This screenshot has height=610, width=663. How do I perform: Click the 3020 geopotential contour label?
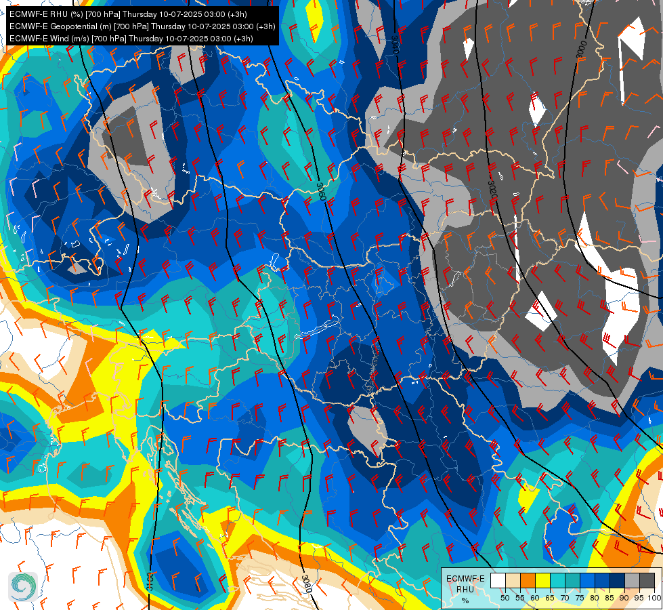tap(492, 190)
